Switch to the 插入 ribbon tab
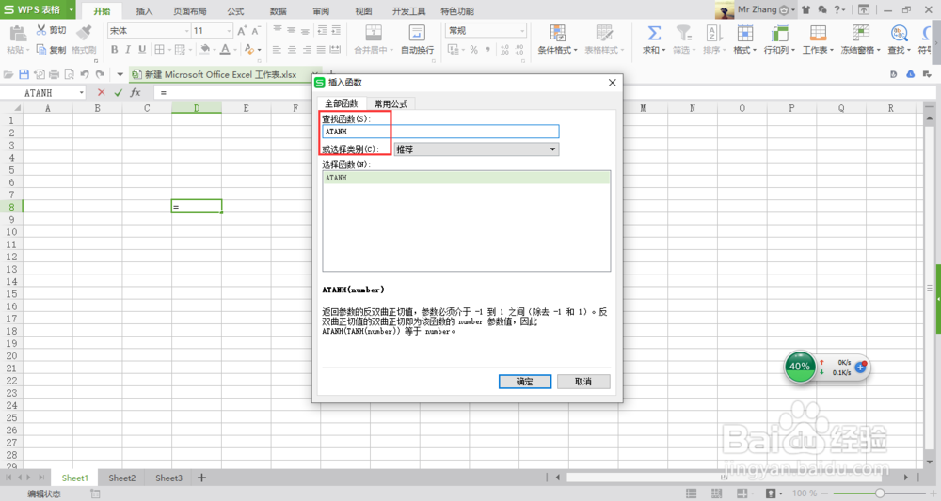Viewport: 941px width, 501px height. (x=145, y=10)
